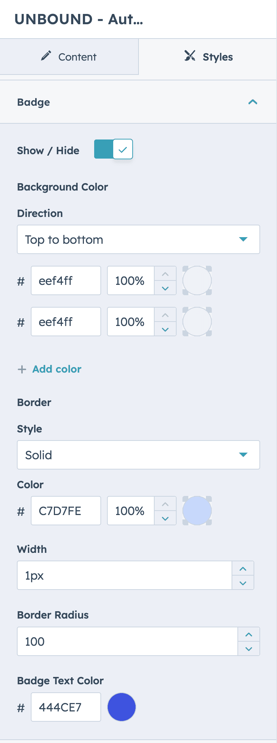
Task: Click the plus icon beside Add color
Action: (x=22, y=369)
